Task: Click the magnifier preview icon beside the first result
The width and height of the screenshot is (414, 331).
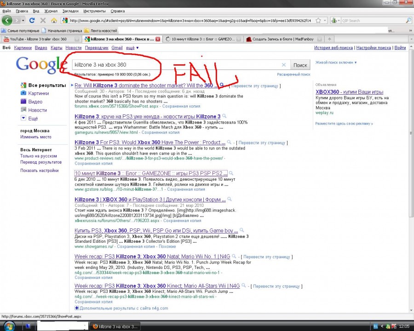Action: pyautogui.click(x=222, y=85)
